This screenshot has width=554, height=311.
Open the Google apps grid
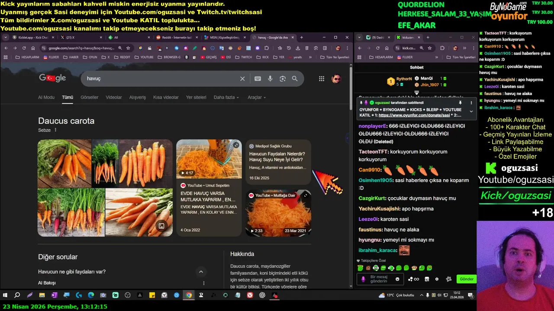tap(322, 79)
